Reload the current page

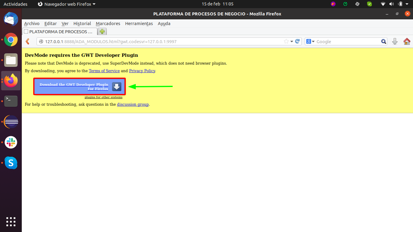pos(298,41)
